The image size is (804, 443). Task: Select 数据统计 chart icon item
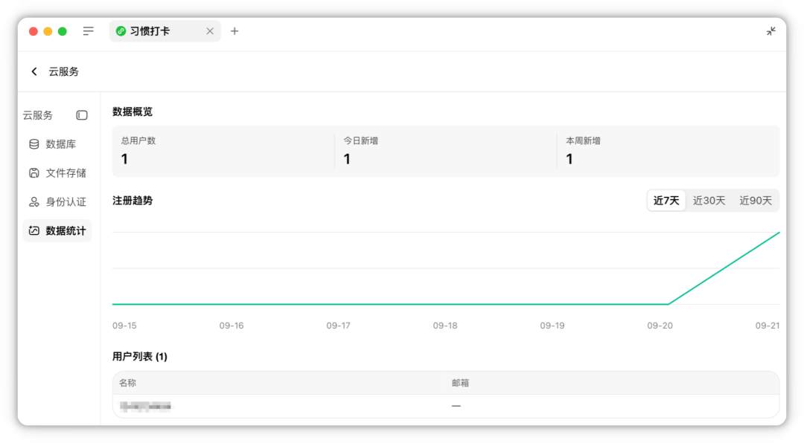33,231
